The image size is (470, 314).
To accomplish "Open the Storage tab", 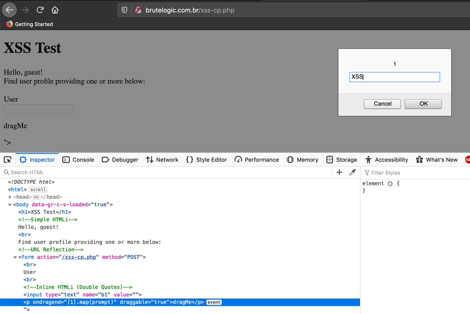I will click(342, 160).
